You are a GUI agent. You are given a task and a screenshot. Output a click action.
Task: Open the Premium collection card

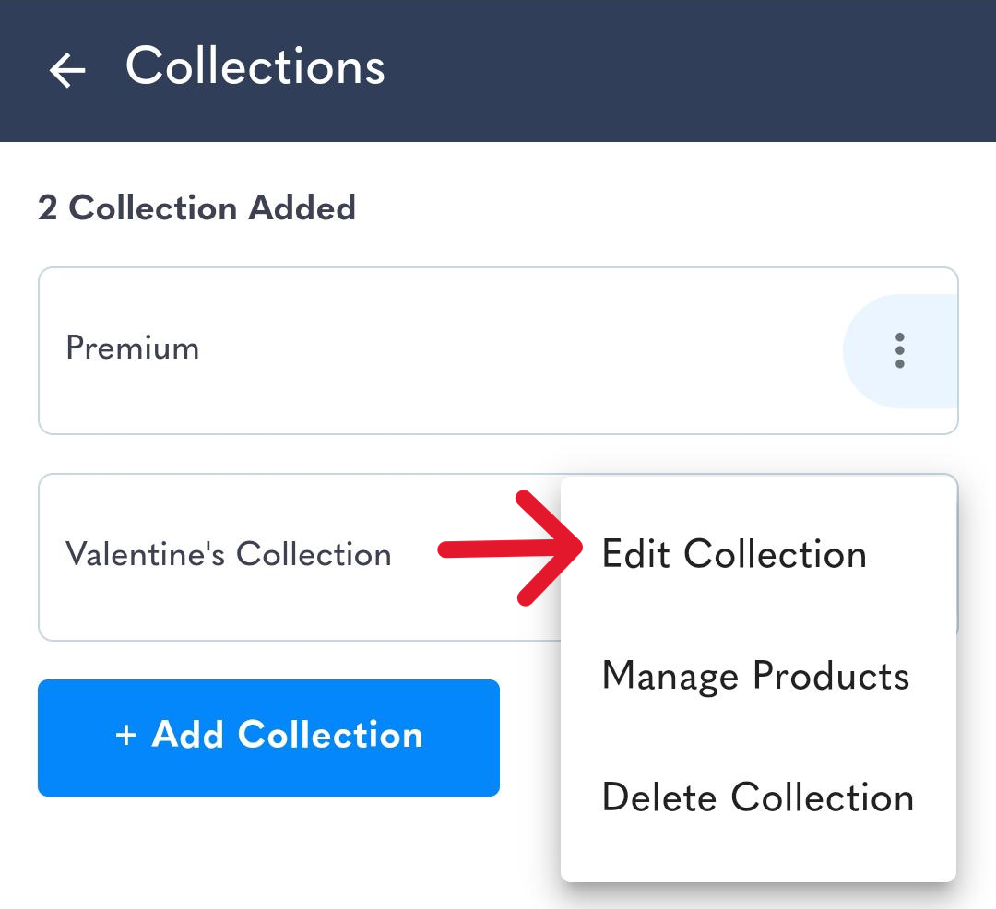tap(498, 351)
